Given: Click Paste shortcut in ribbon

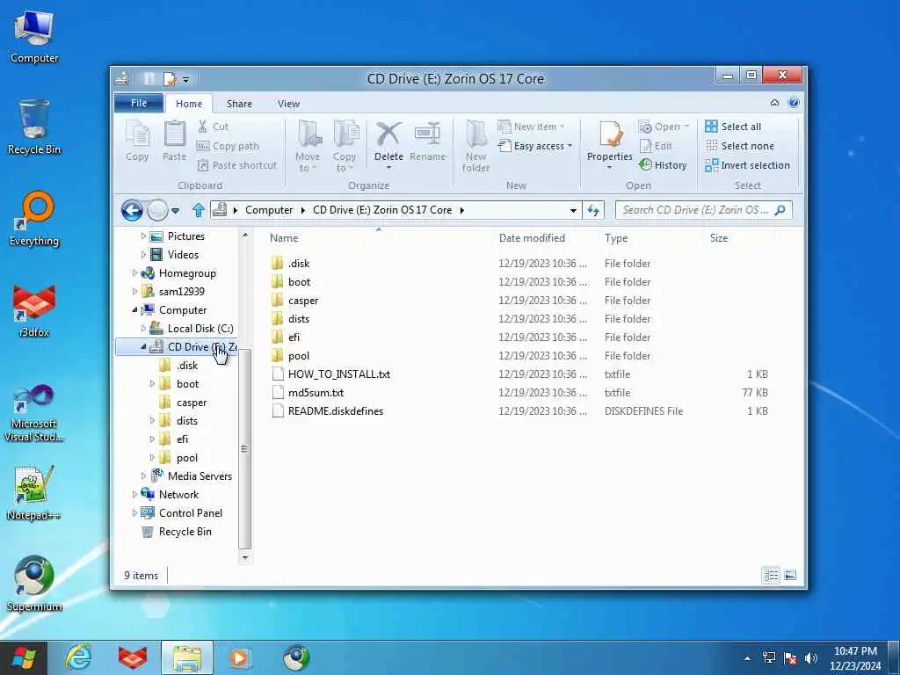Looking at the screenshot, I should (x=236, y=165).
